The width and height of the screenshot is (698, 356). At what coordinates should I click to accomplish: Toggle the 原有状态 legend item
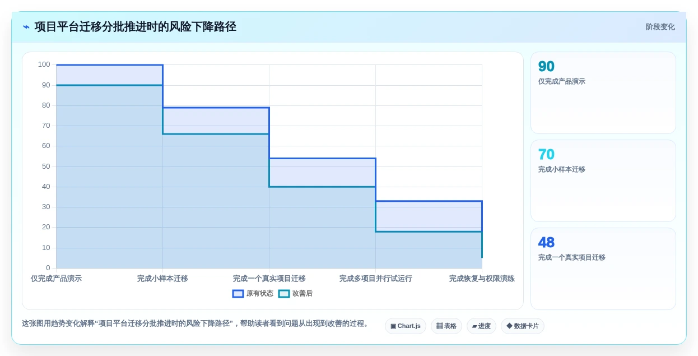point(253,293)
